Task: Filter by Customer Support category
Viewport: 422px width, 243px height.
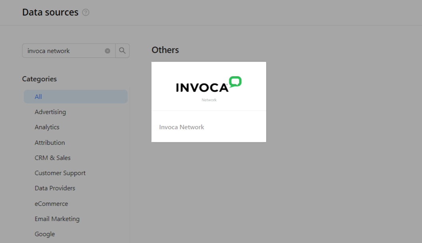Action: point(60,173)
